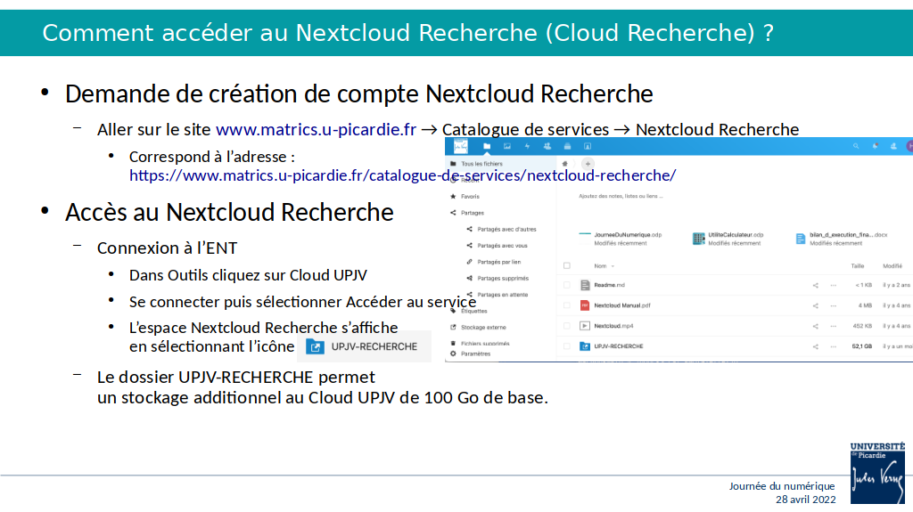
Task: Open the Files app folder icon in Nextcloud header
Action: point(487,146)
